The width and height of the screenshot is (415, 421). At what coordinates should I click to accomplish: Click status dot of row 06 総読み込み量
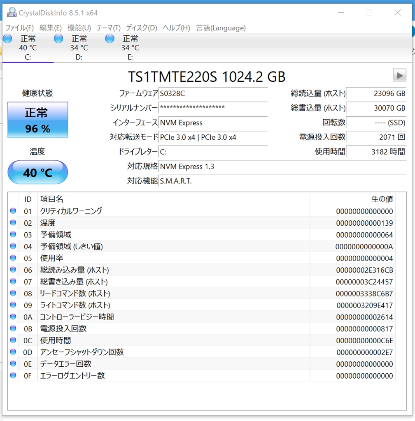[13, 270]
